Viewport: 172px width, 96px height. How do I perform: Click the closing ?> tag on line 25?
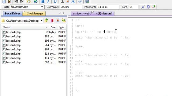[77, 91]
